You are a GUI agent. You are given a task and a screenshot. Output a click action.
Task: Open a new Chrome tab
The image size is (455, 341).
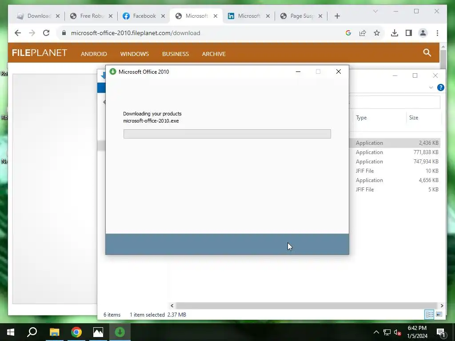point(337,16)
